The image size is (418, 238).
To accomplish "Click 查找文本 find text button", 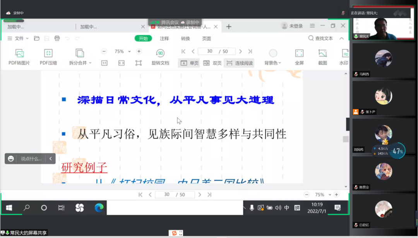I will (320, 38).
